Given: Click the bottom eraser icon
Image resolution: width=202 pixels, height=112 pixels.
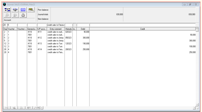Looking at the screenshot, I should tap(14, 108).
